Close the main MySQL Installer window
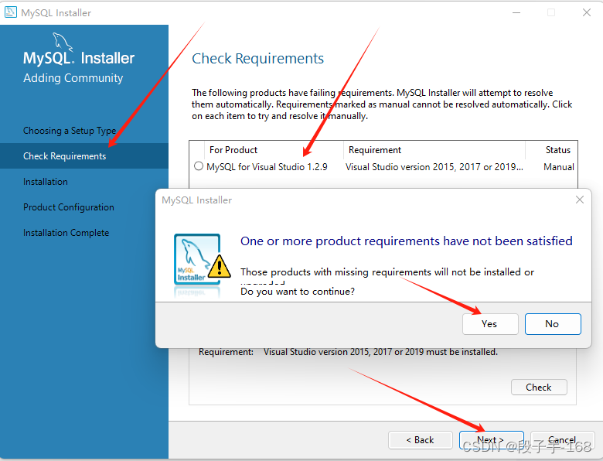 (587, 12)
